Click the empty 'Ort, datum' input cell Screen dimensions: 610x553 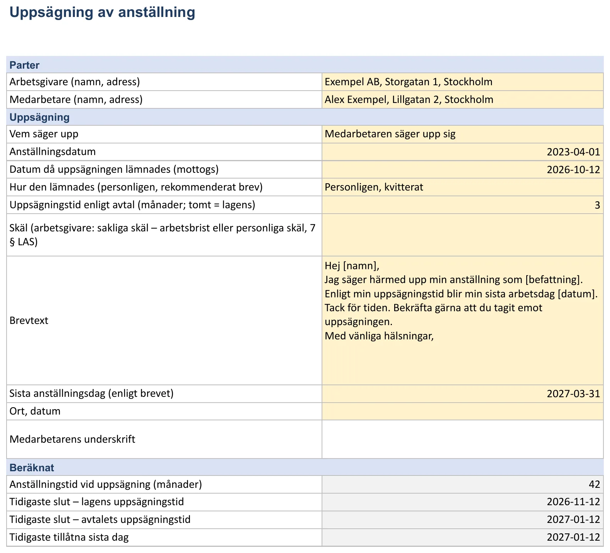(463, 411)
